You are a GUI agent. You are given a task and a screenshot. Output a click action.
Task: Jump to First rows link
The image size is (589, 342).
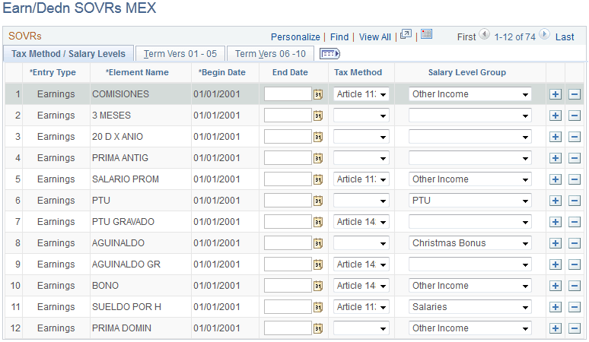pos(466,37)
